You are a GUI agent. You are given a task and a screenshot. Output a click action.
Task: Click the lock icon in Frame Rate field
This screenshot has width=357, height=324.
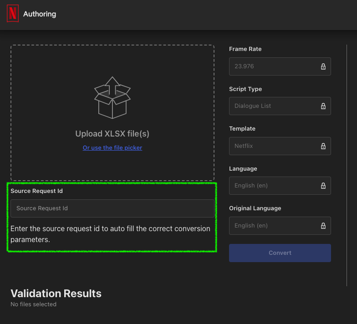(323, 66)
